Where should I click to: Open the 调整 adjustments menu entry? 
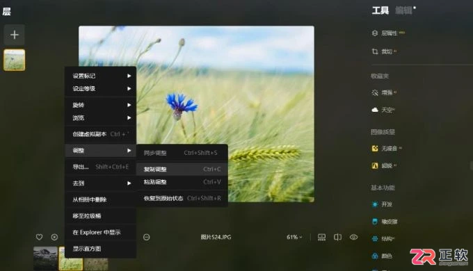(x=100, y=150)
